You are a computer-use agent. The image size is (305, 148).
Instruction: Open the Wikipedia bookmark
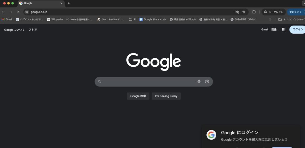tap(55, 19)
